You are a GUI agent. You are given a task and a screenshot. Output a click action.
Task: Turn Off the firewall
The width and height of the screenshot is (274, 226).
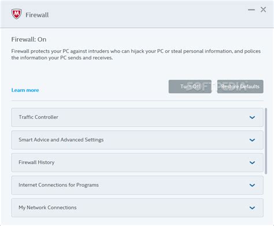(x=190, y=87)
